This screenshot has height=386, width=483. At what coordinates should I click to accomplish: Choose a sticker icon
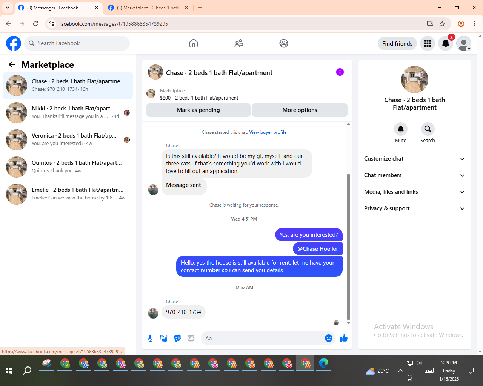(177, 338)
